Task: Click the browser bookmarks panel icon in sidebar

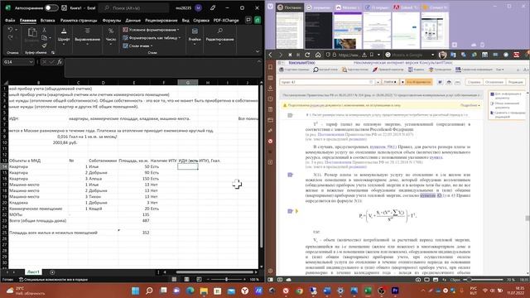Action: [x=271, y=67]
